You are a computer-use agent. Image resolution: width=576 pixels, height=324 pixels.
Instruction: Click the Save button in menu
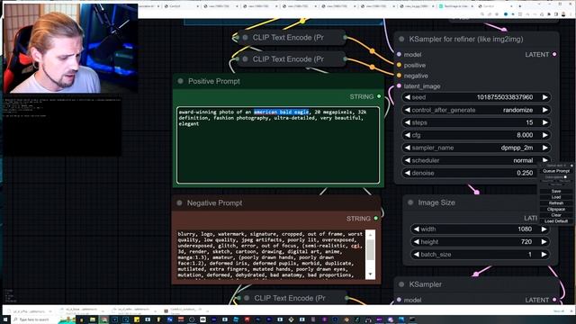point(556,191)
